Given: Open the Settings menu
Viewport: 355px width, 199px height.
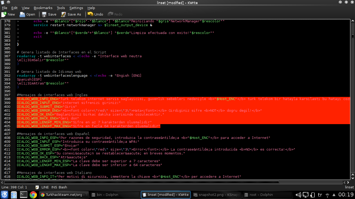Looking at the screenshot, I should pyautogui.click(x=76, y=8).
